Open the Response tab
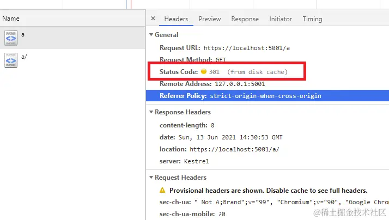Screen dimensions: 389x220 click(x=245, y=19)
